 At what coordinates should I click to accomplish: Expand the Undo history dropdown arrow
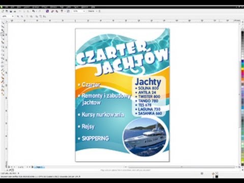click(x=37, y=11)
